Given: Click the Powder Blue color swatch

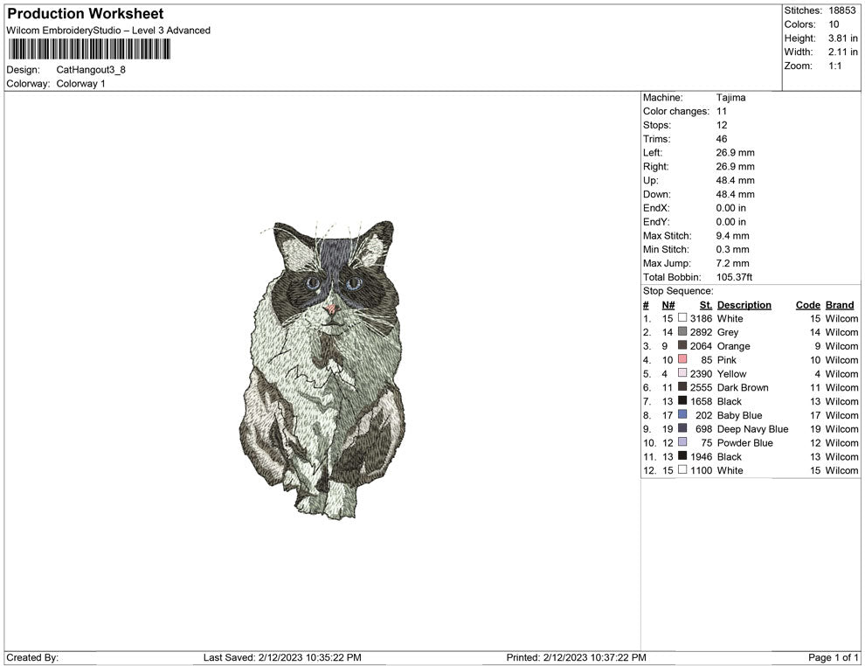Looking at the screenshot, I should pos(682,442).
